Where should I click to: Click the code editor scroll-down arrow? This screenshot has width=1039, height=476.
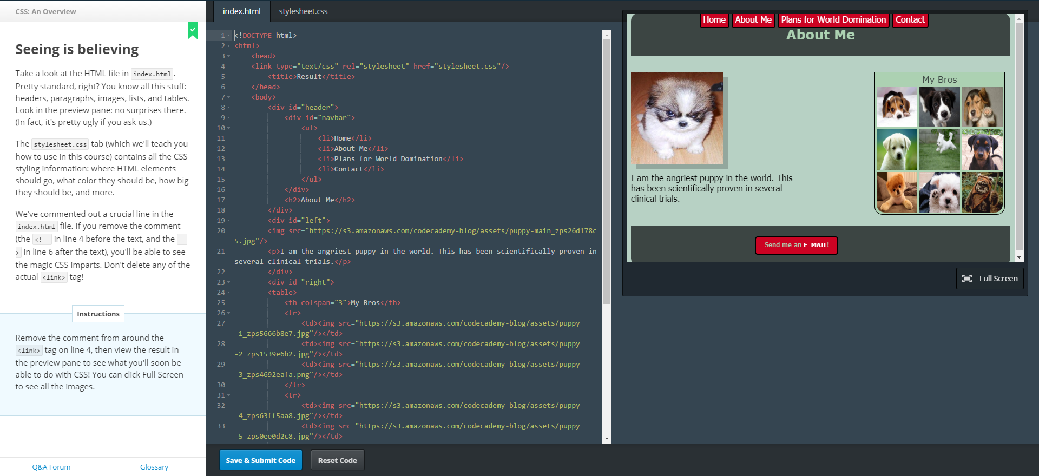point(607,439)
